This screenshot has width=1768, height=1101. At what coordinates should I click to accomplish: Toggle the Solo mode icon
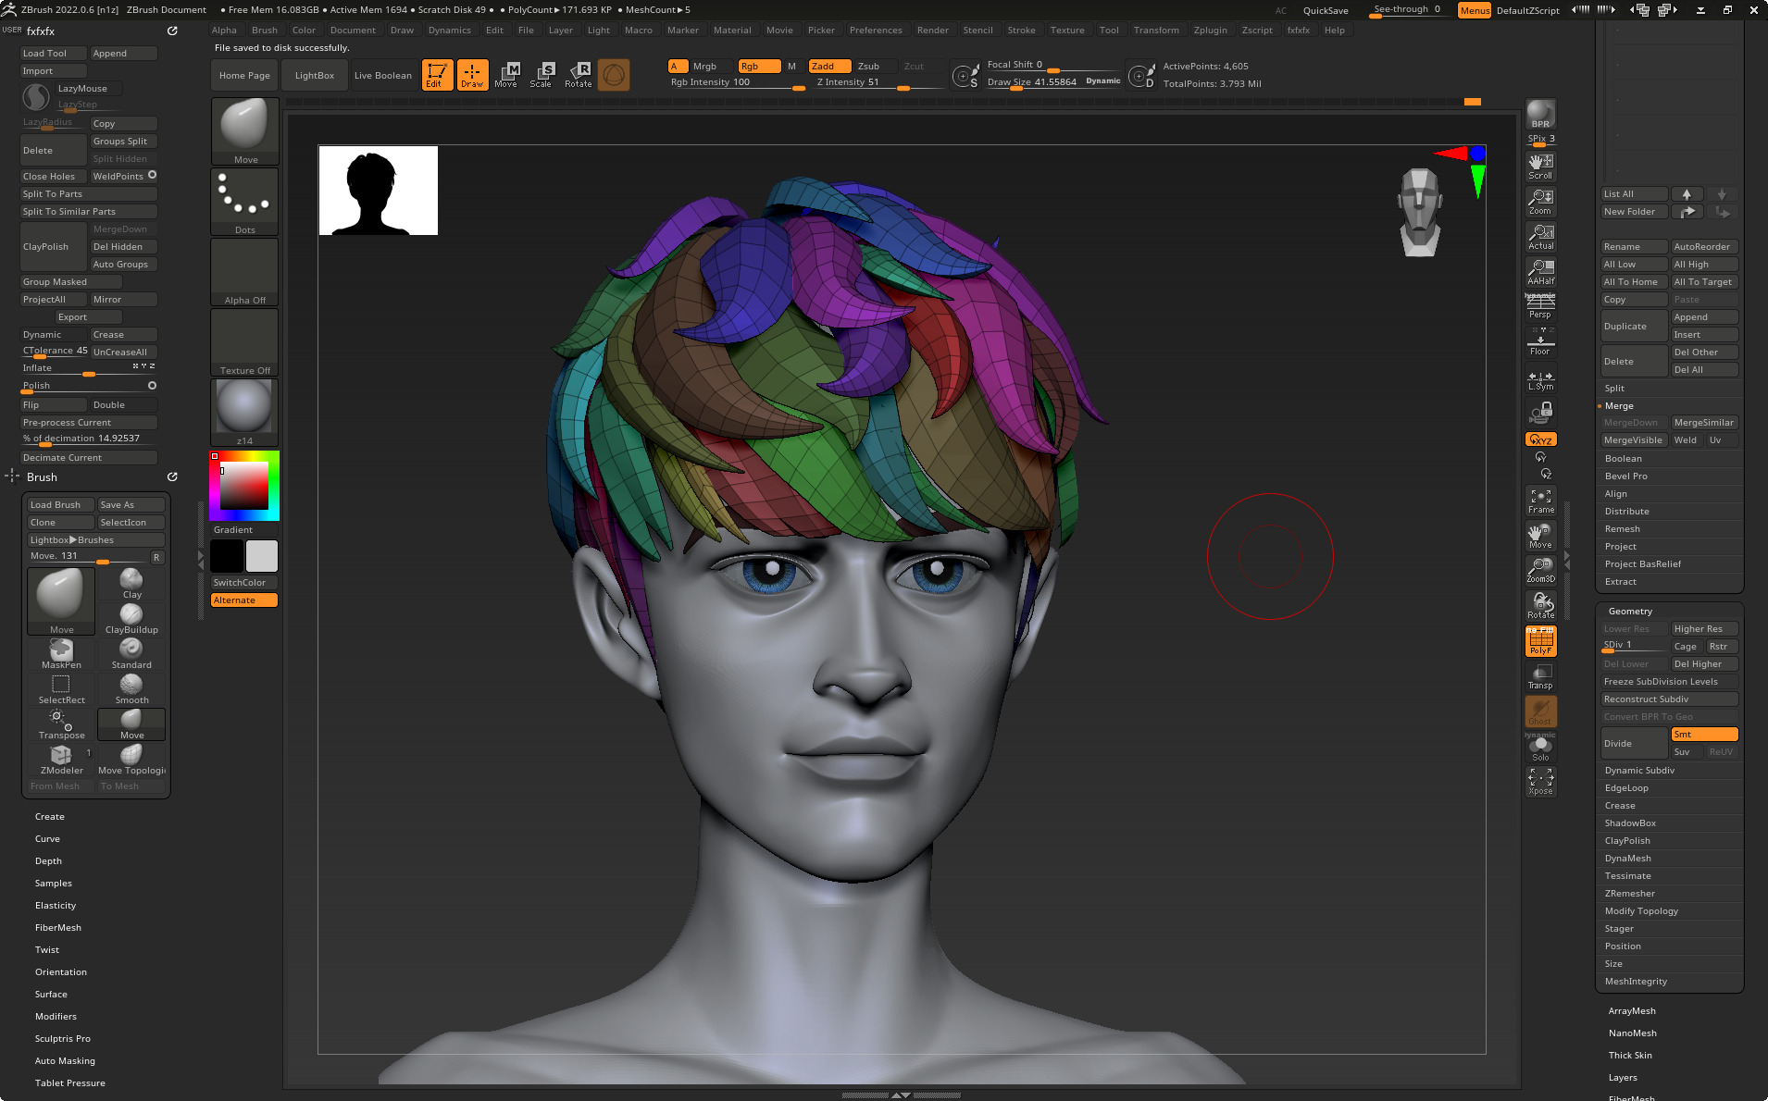(x=1540, y=748)
